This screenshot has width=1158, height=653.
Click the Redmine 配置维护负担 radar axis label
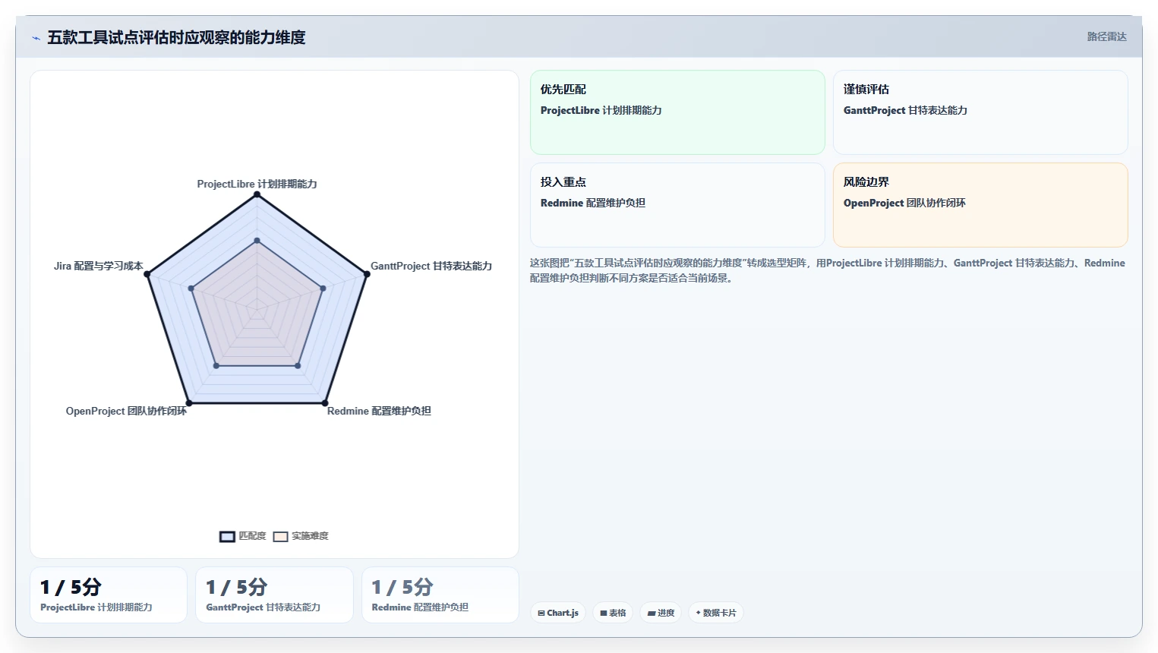pyautogui.click(x=379, y=411)
